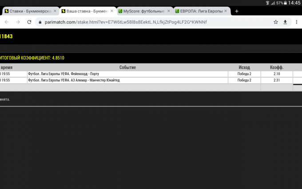
Task: Reload the Parimatch page
Action: tap(29, 22)
